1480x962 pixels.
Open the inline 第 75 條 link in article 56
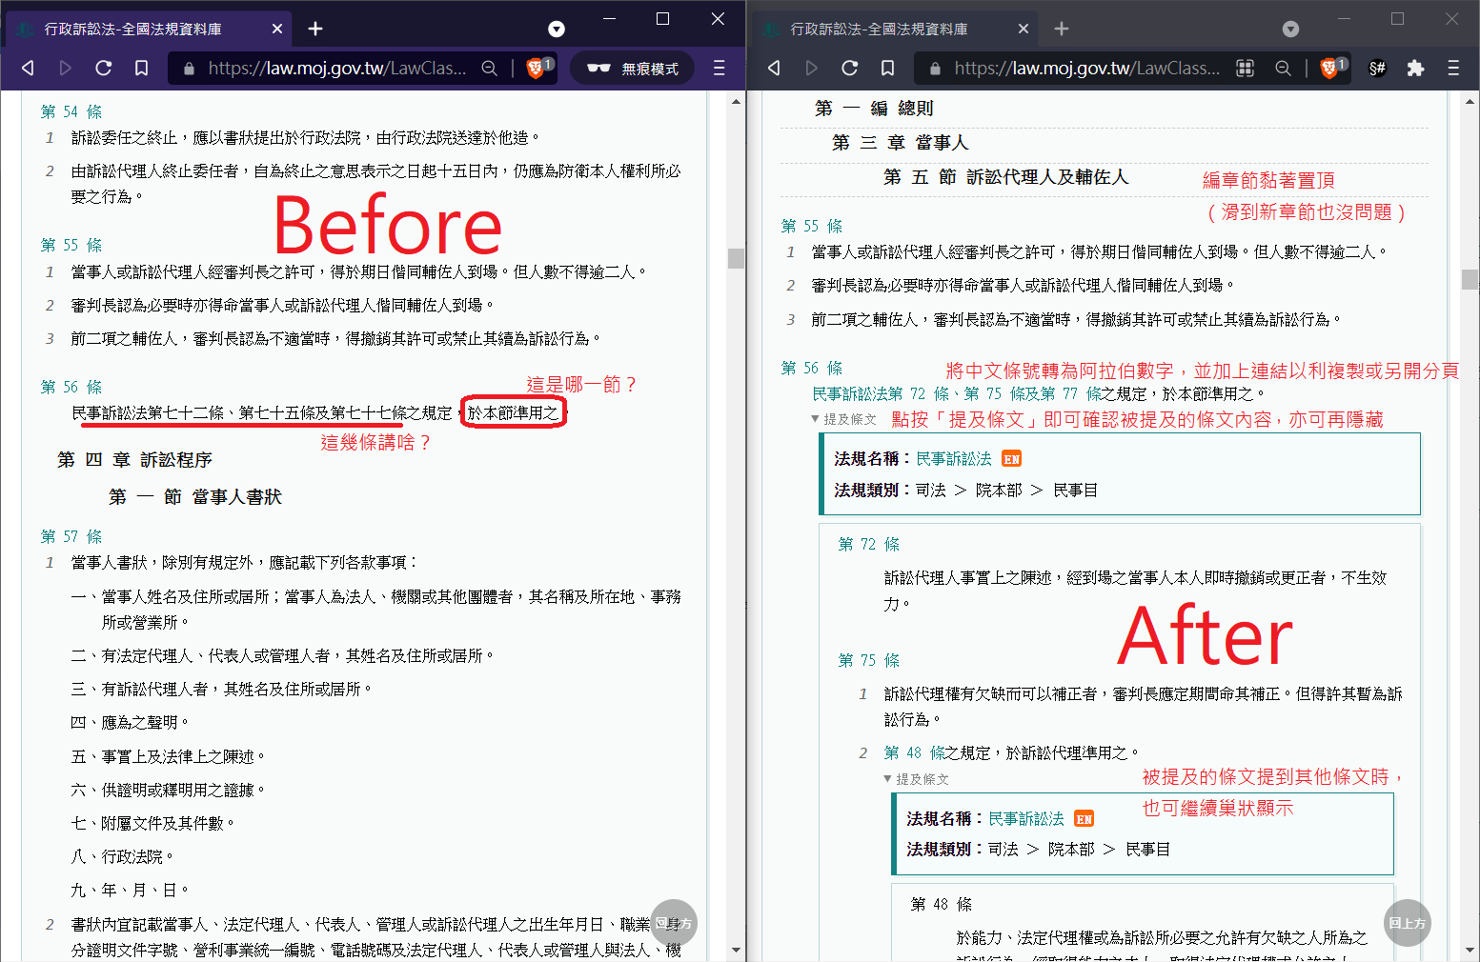[x=995, y=394]
